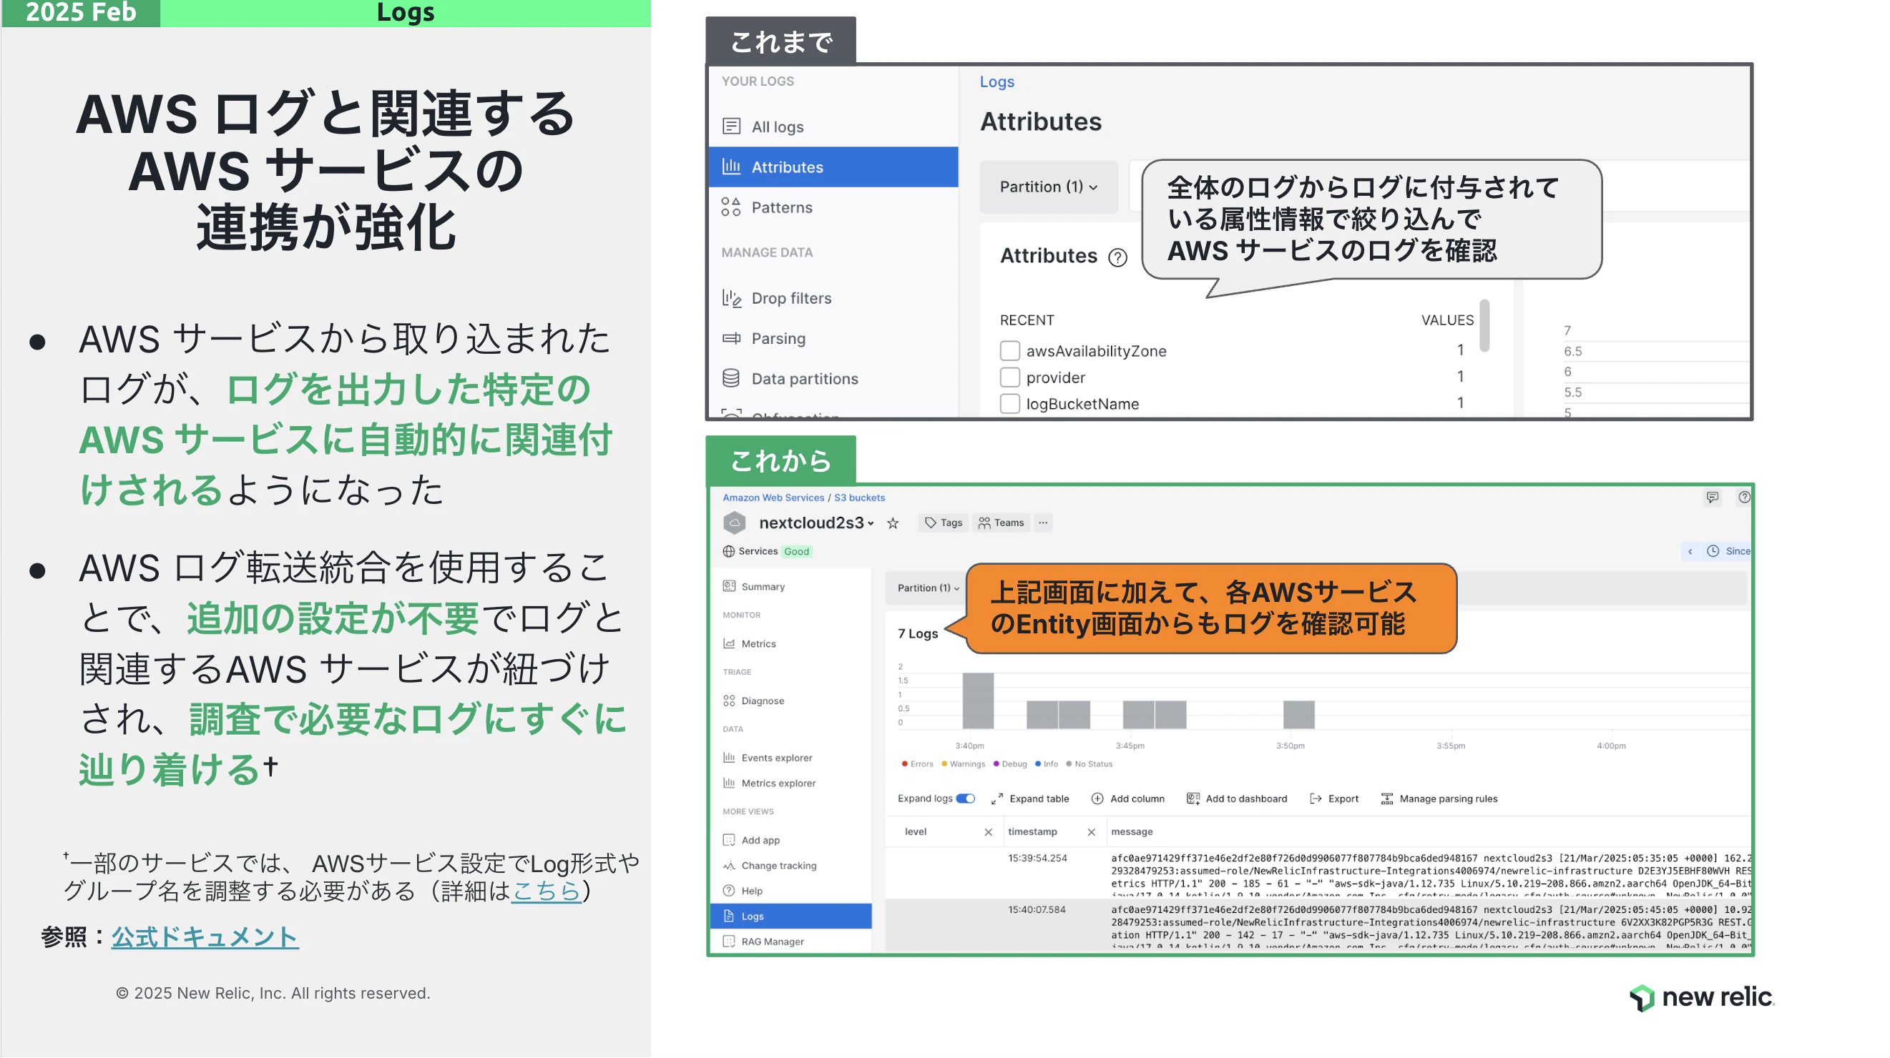The width and height of the screenshot is (1890, 1058).
Task: Select the log row timestamped 15:39:54.254
Action: coord(1318,873)
